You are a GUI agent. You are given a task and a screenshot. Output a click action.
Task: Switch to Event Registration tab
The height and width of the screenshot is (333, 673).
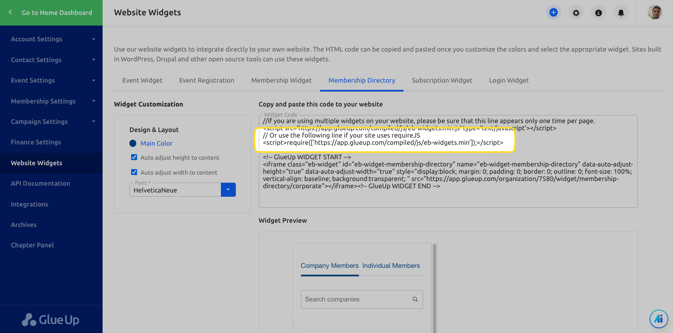[x=206, y=80]
